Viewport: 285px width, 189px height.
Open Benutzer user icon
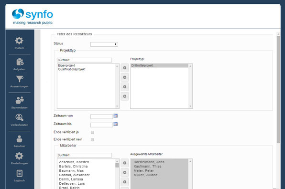pos(20,139)
